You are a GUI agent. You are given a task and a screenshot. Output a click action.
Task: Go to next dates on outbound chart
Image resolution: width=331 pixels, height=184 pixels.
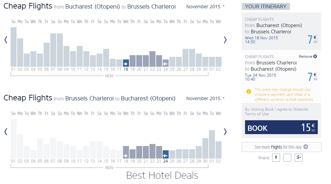tap(225, 40)
